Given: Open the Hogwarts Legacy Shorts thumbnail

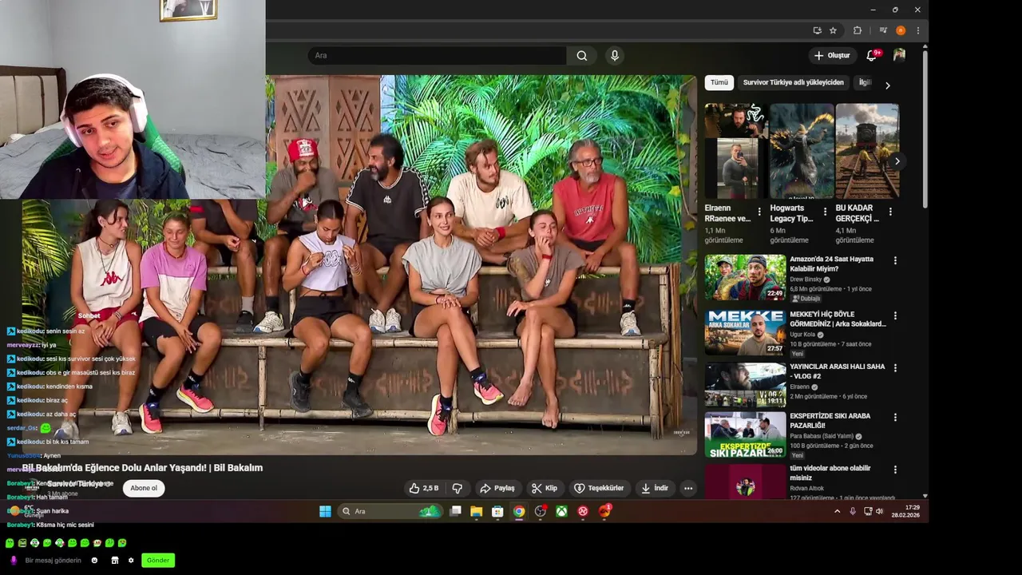Looking at the screenshot, I should coord(802,151).
